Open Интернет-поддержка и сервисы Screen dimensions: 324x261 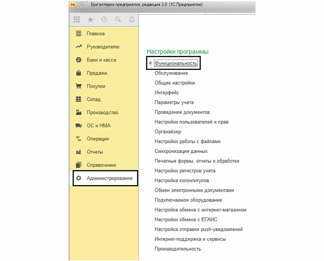click(x=190, y=239)
